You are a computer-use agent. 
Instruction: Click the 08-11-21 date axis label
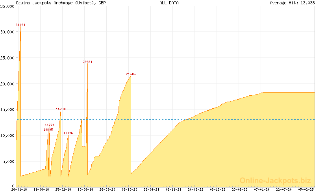174,189
